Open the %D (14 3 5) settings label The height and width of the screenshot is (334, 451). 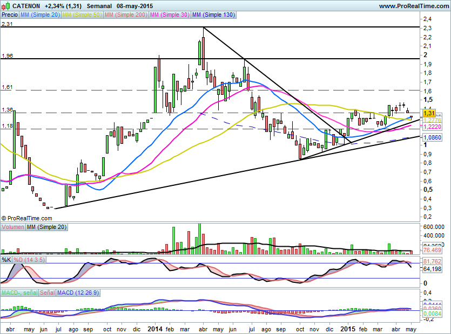(x=29, y=260)
